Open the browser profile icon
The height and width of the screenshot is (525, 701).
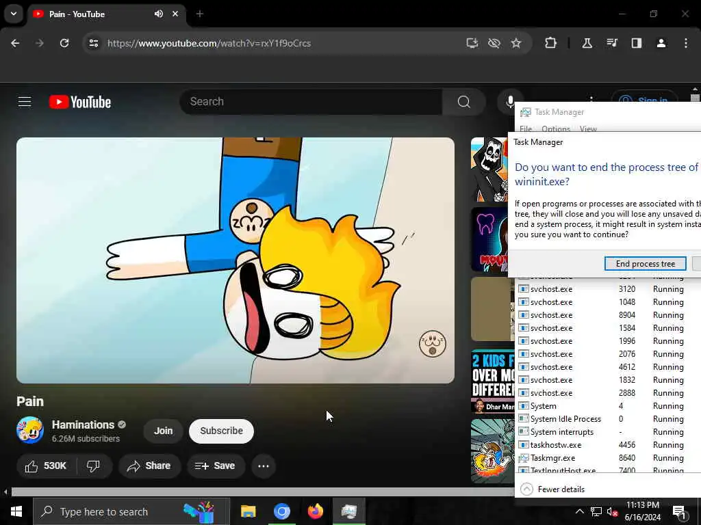[661, 43]
